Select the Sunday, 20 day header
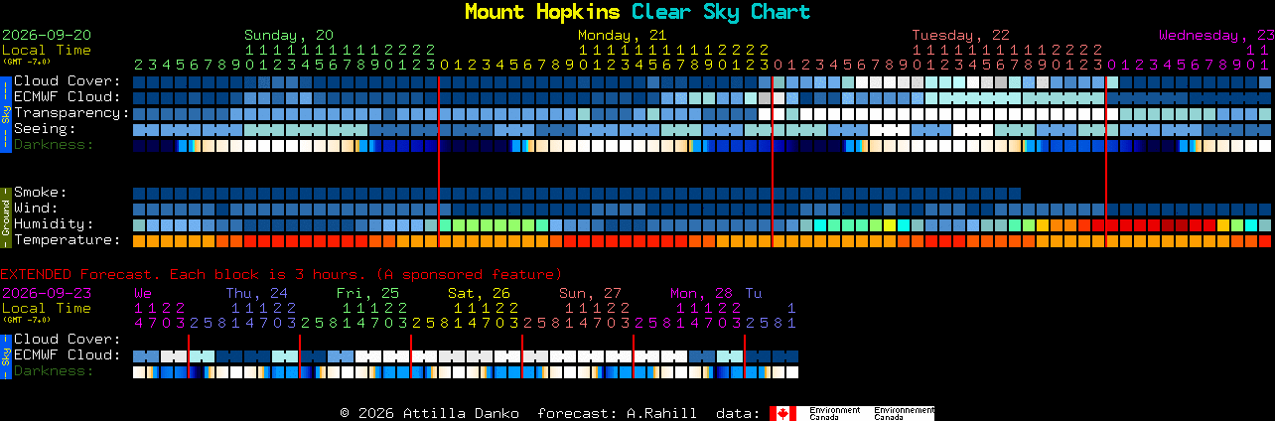 pyautogui.click(x=289, y=35)
